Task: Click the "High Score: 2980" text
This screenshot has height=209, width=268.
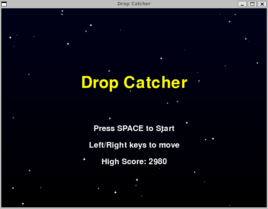Action: [134, 162]
